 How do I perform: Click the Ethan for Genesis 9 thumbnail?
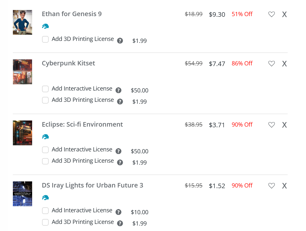[x=22, y=22]
